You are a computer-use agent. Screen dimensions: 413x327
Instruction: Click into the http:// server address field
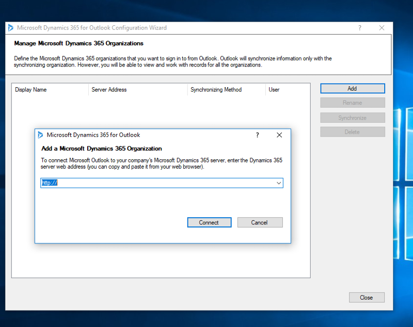point(155,183)
